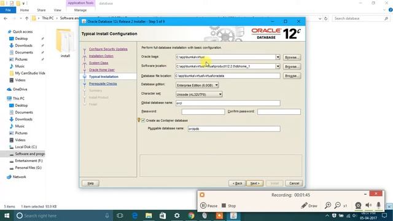Expand the Explorer address history dropdown
The height and width of the screenshot is (221, 393).
tap(320, 18)
